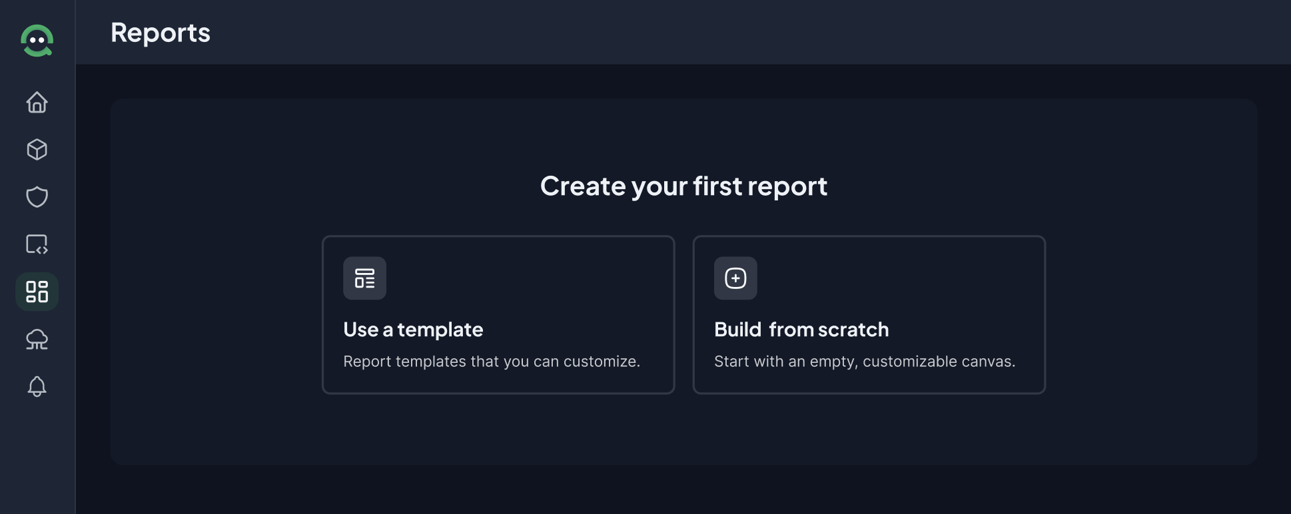Choose the "Build from scratch" title
This screenshot has height=514, width=1291.
point(801,330)
